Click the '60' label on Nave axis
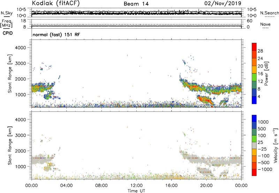 point(249,21)
